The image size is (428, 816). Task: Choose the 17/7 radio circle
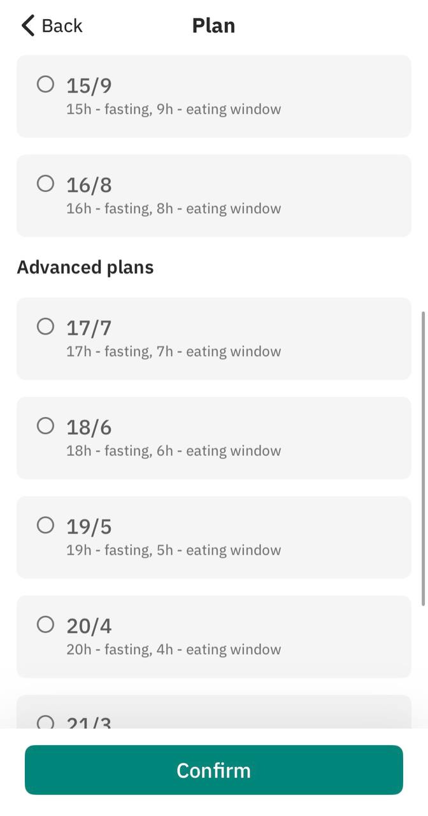point(45,326)
